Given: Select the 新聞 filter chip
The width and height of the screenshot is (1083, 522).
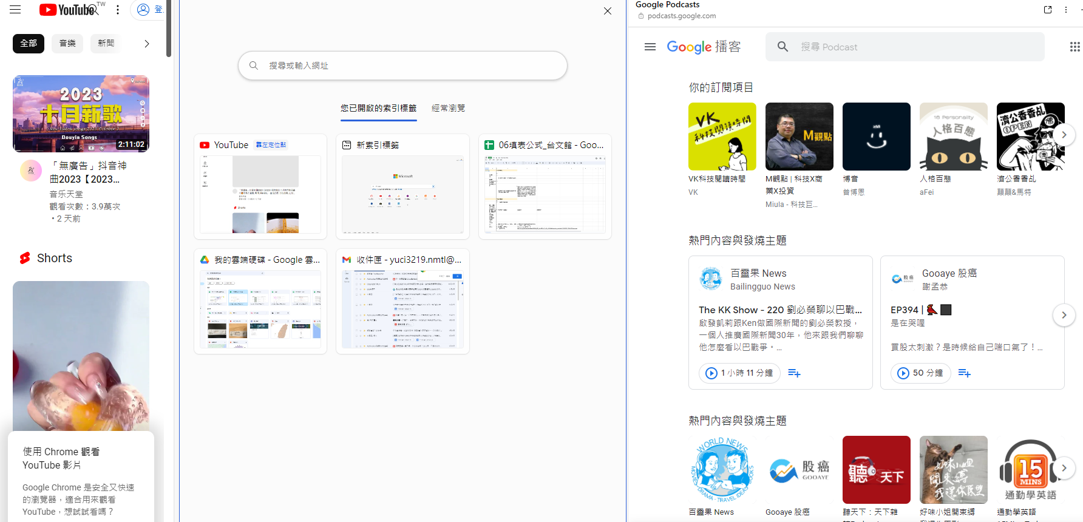Looking at the screenshot, I should 106,44.
